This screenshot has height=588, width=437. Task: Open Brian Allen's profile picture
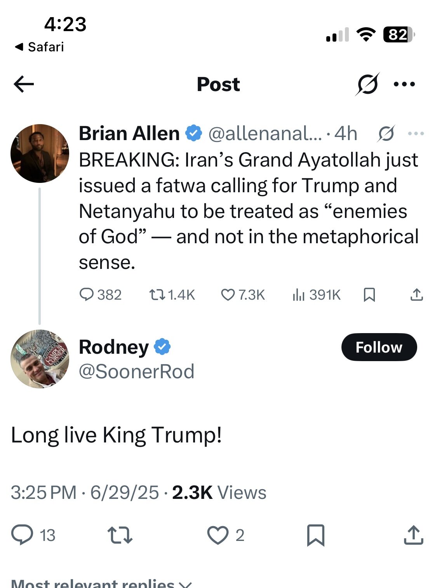coord(40,153)
